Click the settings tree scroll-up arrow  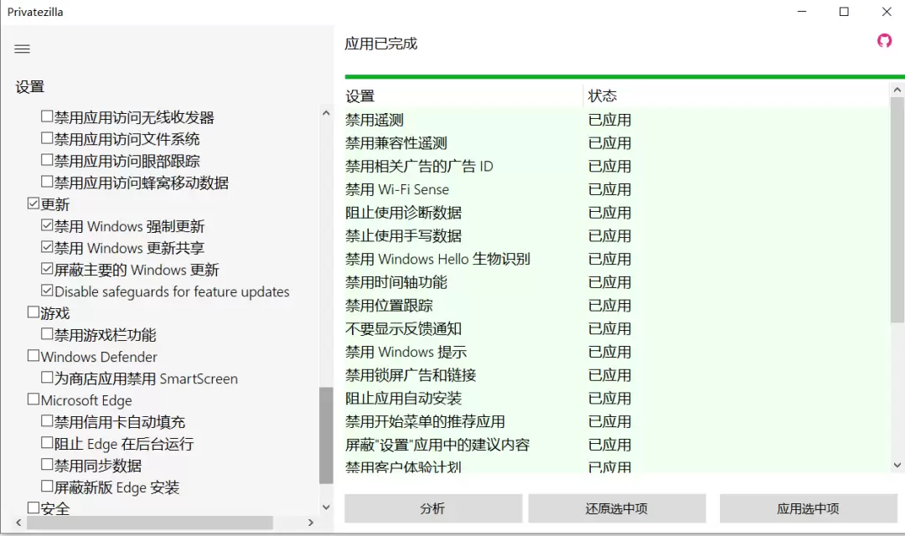(326, 113)
